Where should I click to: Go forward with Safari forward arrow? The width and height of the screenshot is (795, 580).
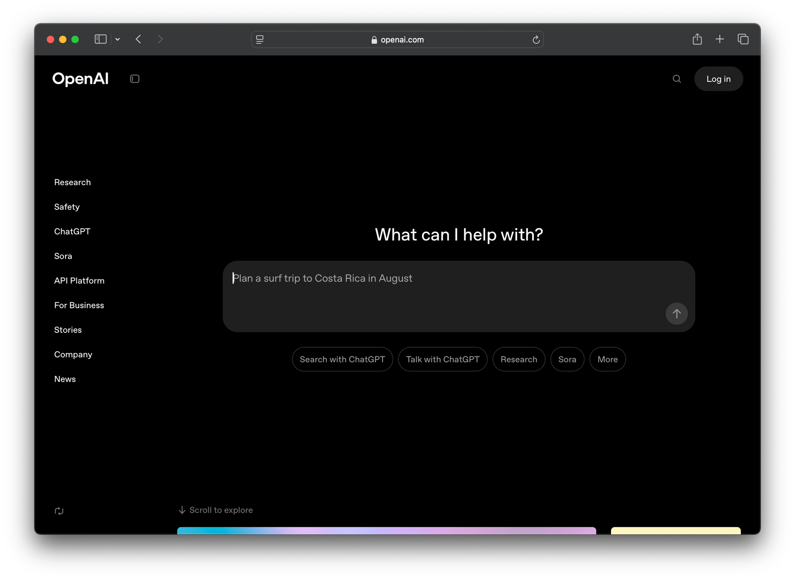(160, 39)
